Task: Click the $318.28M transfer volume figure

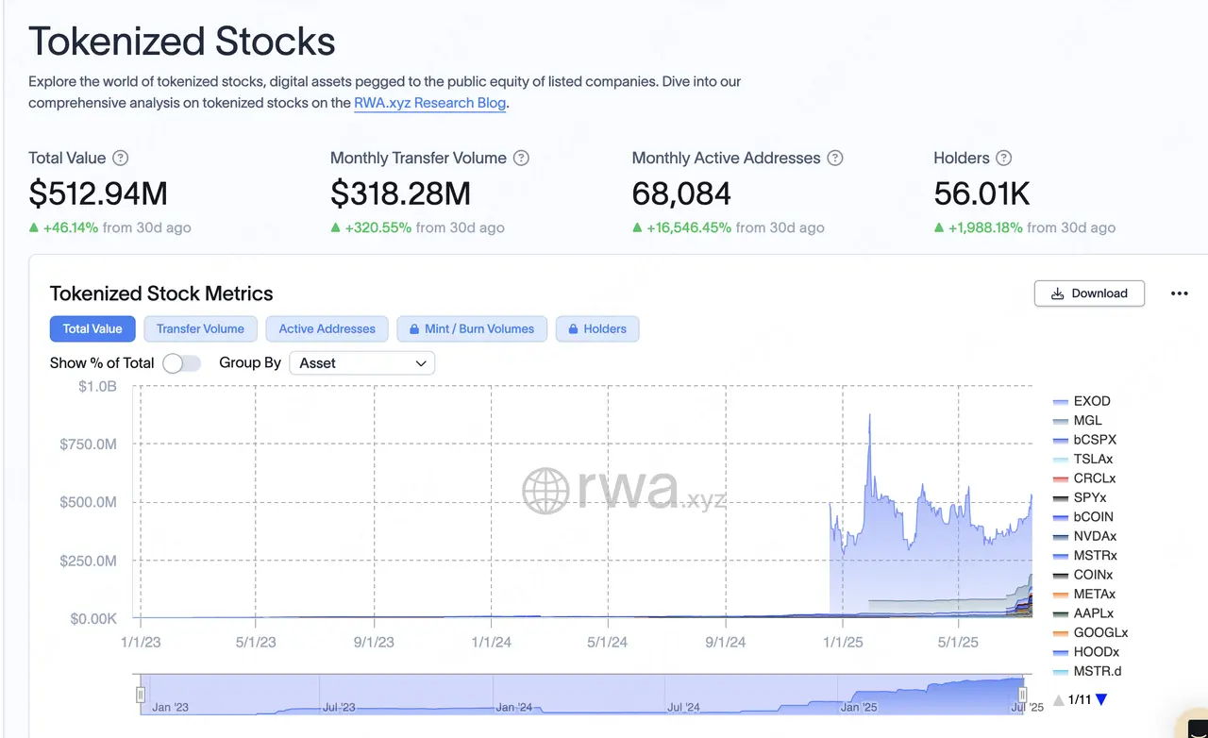Action: click(400, 193)
